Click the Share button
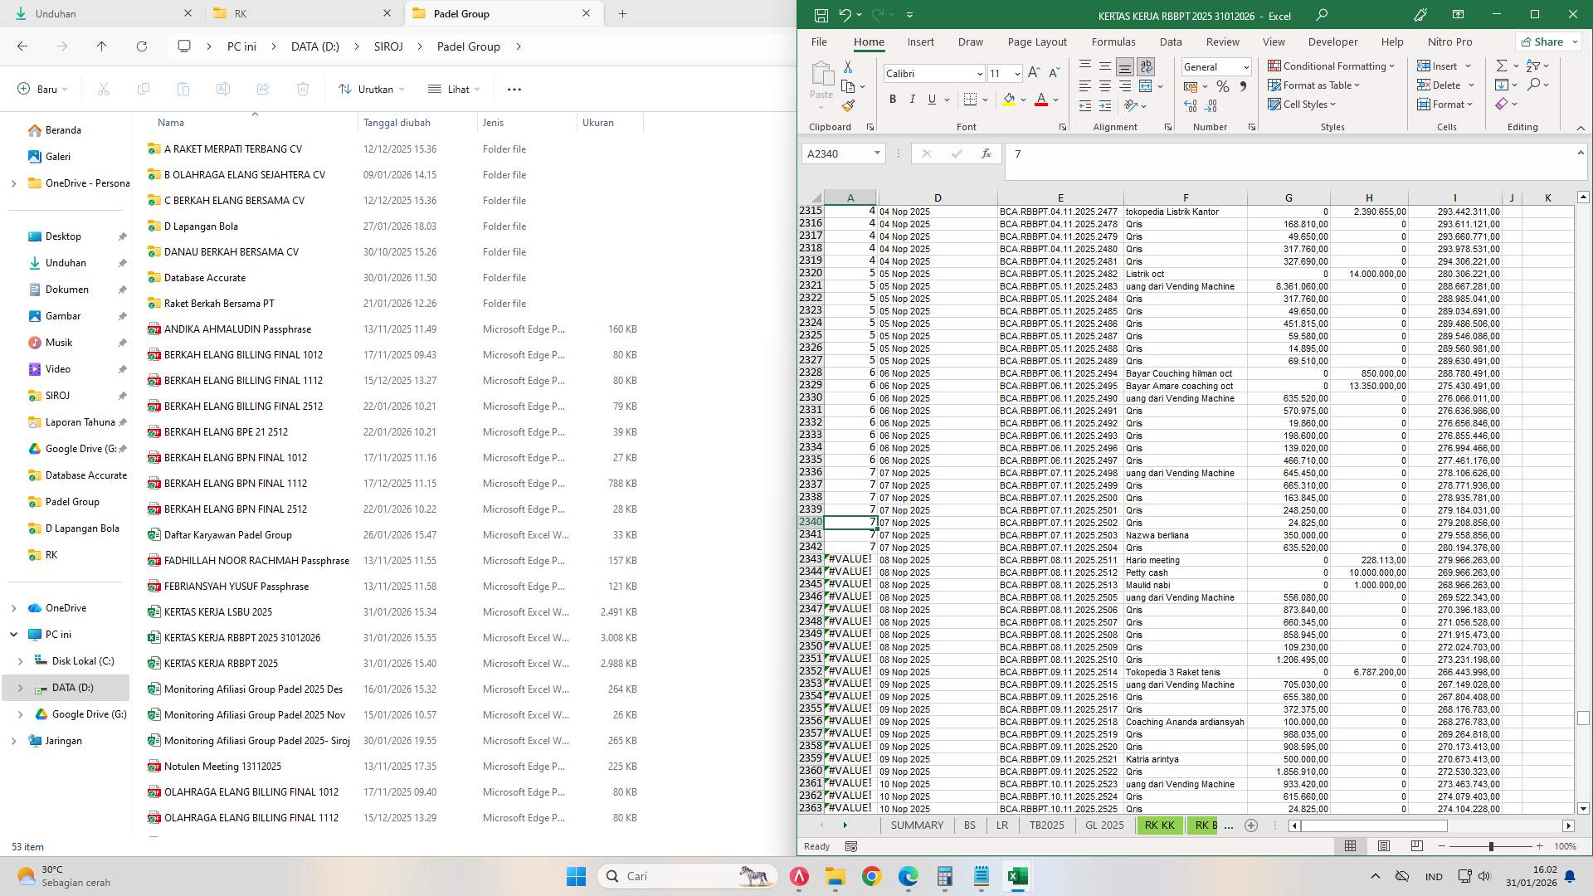The image size is (1593, 896). [1548, 41]
